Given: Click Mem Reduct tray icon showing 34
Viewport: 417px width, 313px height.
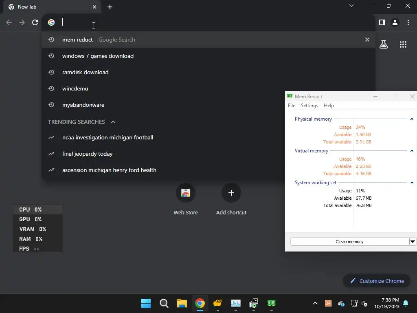Looking at the screenshot, I should [328, 303].
